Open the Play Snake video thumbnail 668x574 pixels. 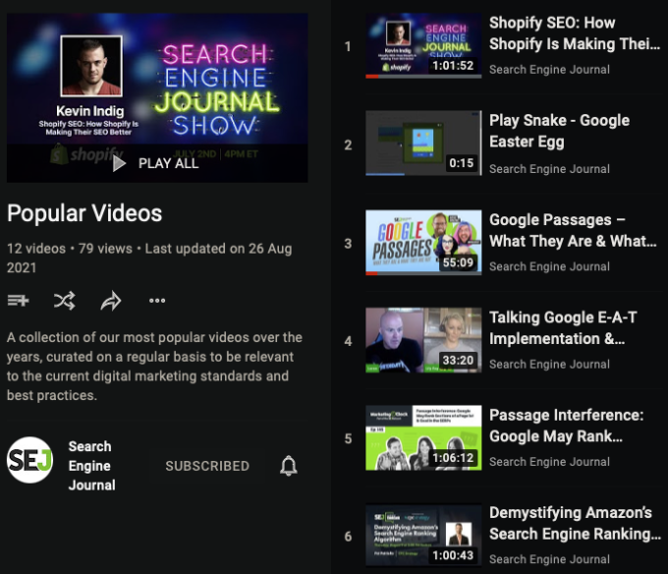[423, 143]
